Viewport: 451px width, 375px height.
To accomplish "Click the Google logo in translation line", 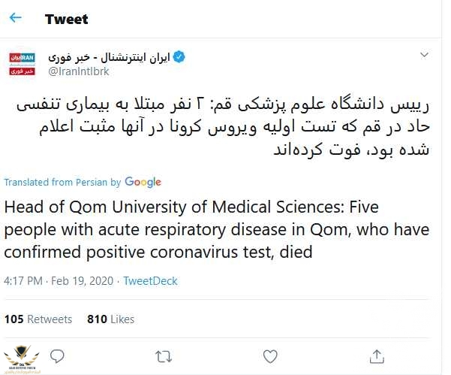I will [143, 182].
